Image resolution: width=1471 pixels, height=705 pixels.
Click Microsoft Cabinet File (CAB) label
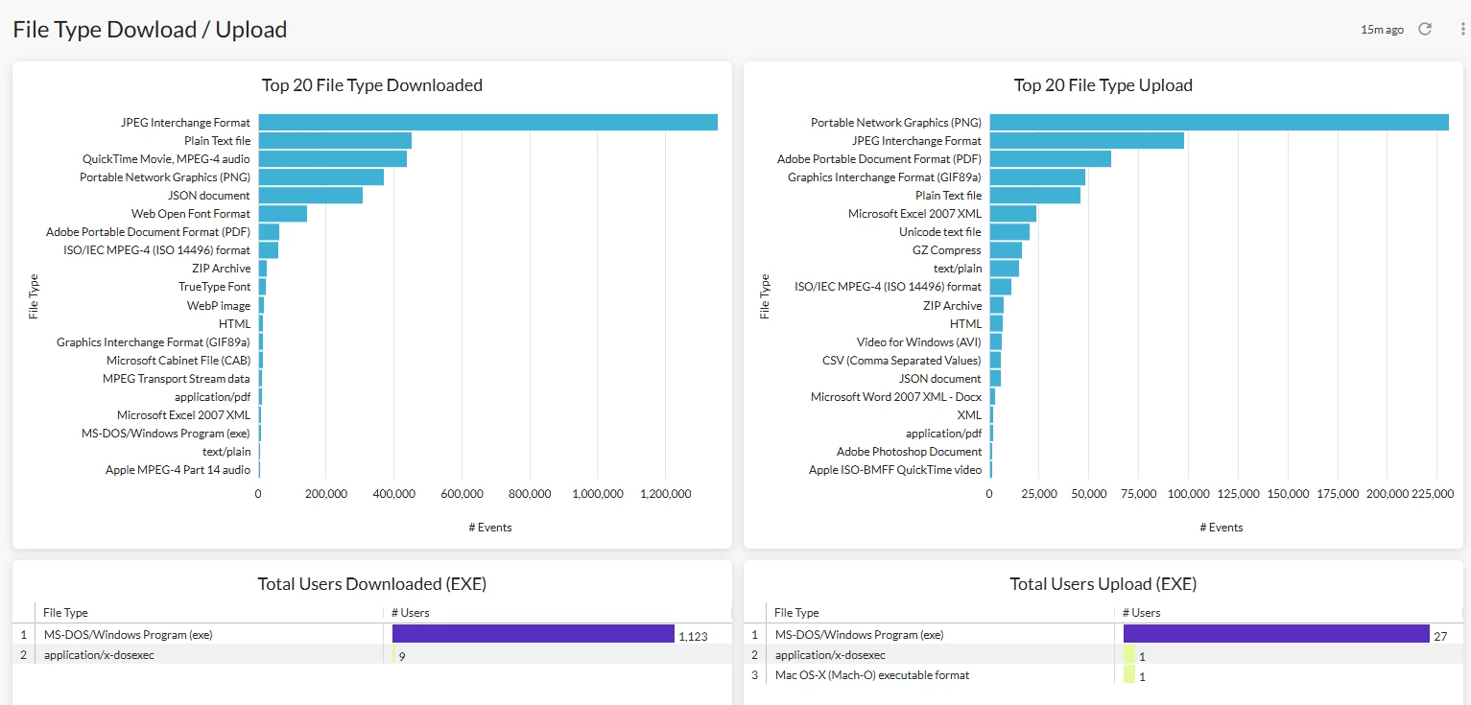[178, 360]
